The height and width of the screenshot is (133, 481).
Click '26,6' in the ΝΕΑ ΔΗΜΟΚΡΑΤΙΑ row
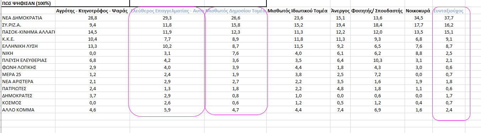pos(236,18)
